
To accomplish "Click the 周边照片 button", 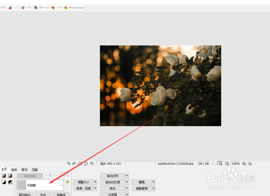I will point(25,194).
